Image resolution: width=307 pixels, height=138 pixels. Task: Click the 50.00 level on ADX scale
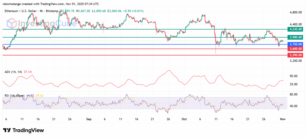click(x=293, y=76)
